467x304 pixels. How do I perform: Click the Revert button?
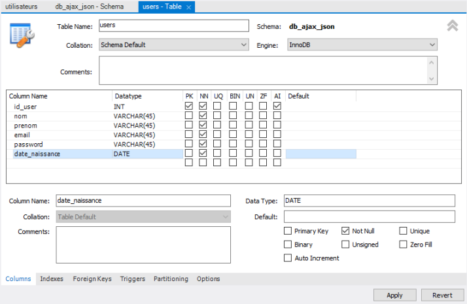(x=443, y=295)
